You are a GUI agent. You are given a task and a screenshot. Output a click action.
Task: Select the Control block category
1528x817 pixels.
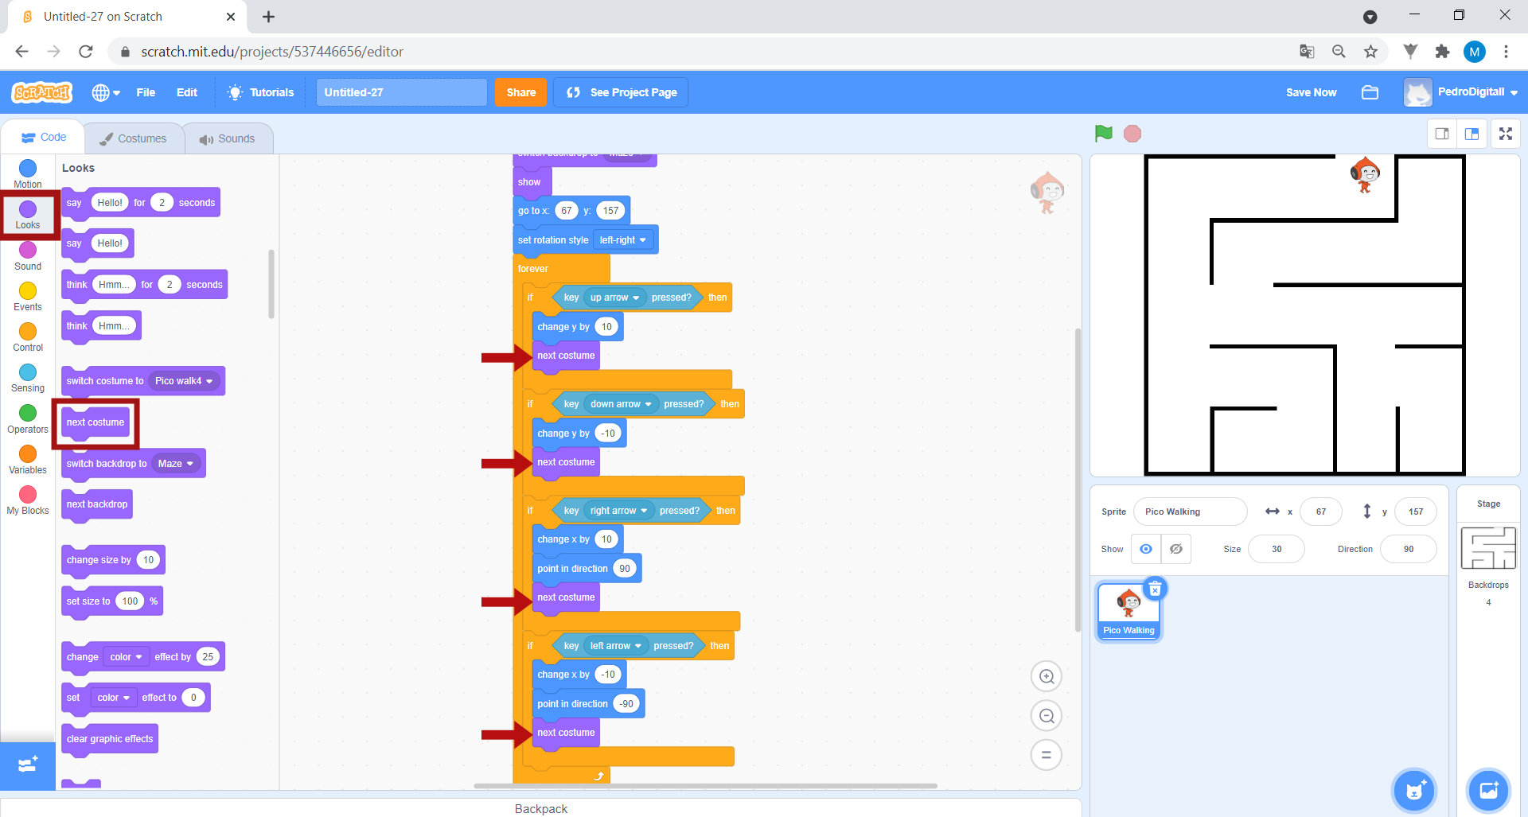pyautogui.click(x=28, y=337)
